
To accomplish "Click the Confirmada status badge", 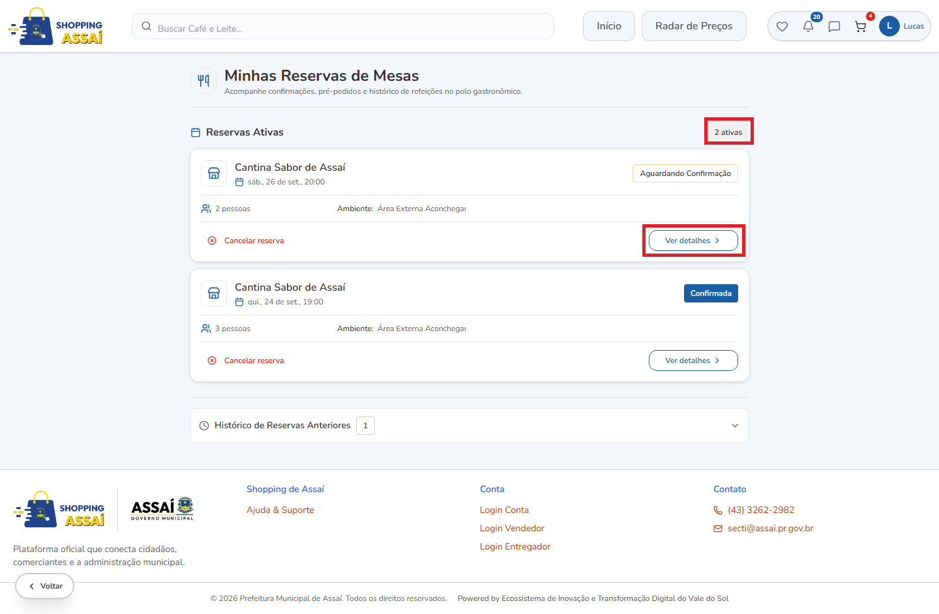I will coord(711,293).
